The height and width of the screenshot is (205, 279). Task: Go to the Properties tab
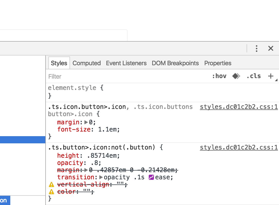coord(218,63)
